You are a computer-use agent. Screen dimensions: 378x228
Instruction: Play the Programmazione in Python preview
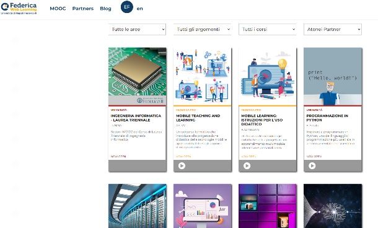312,165
